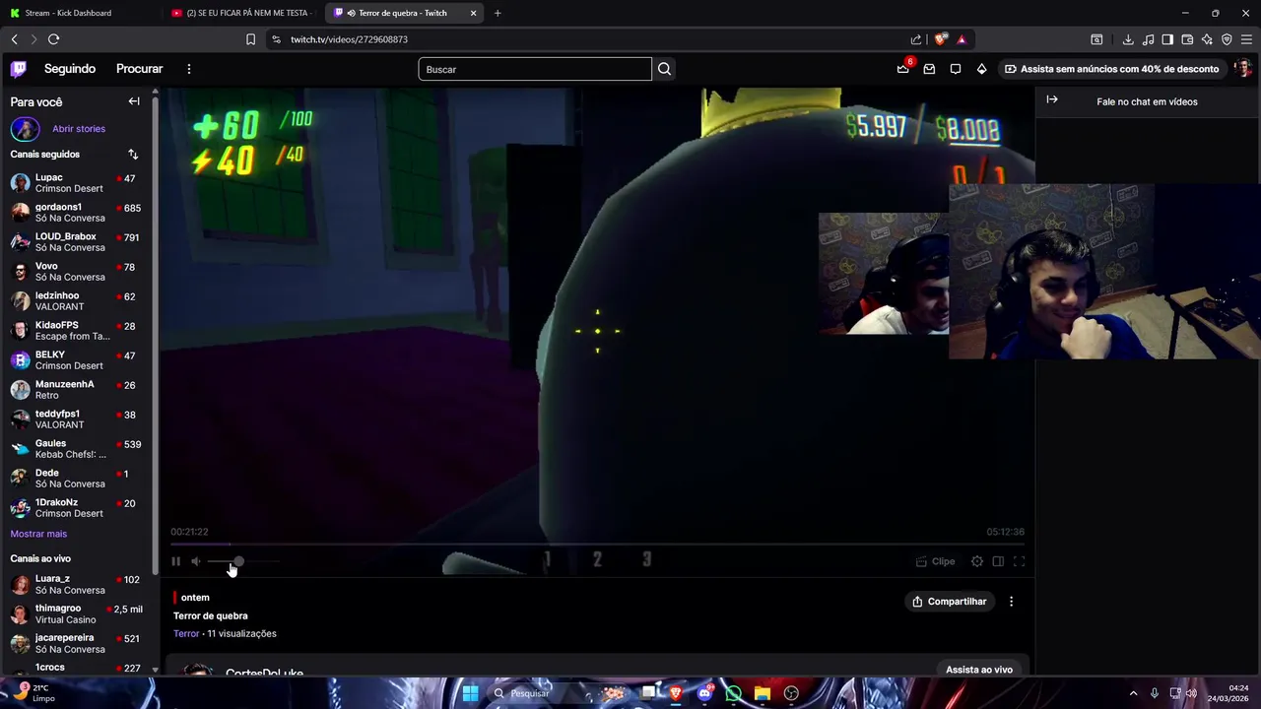The height and width of the screenshot is (709, 1261).
Task: Open the whispers chat bubble icon
Action: [956, 69]
